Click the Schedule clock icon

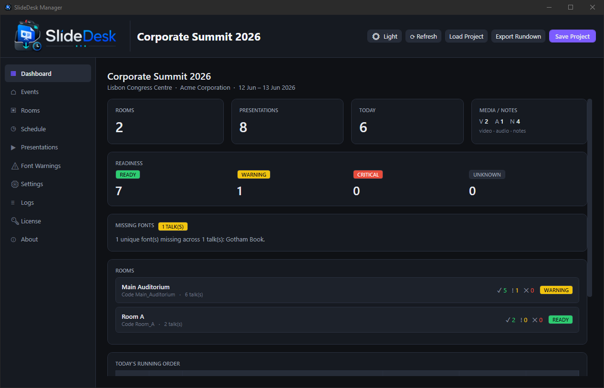[x=13, y=129]
